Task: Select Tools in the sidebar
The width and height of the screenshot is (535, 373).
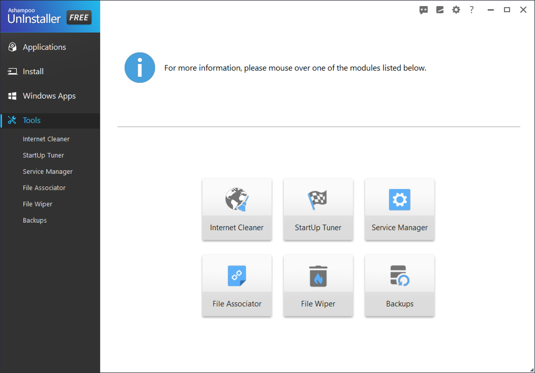Action: point(50,120)
